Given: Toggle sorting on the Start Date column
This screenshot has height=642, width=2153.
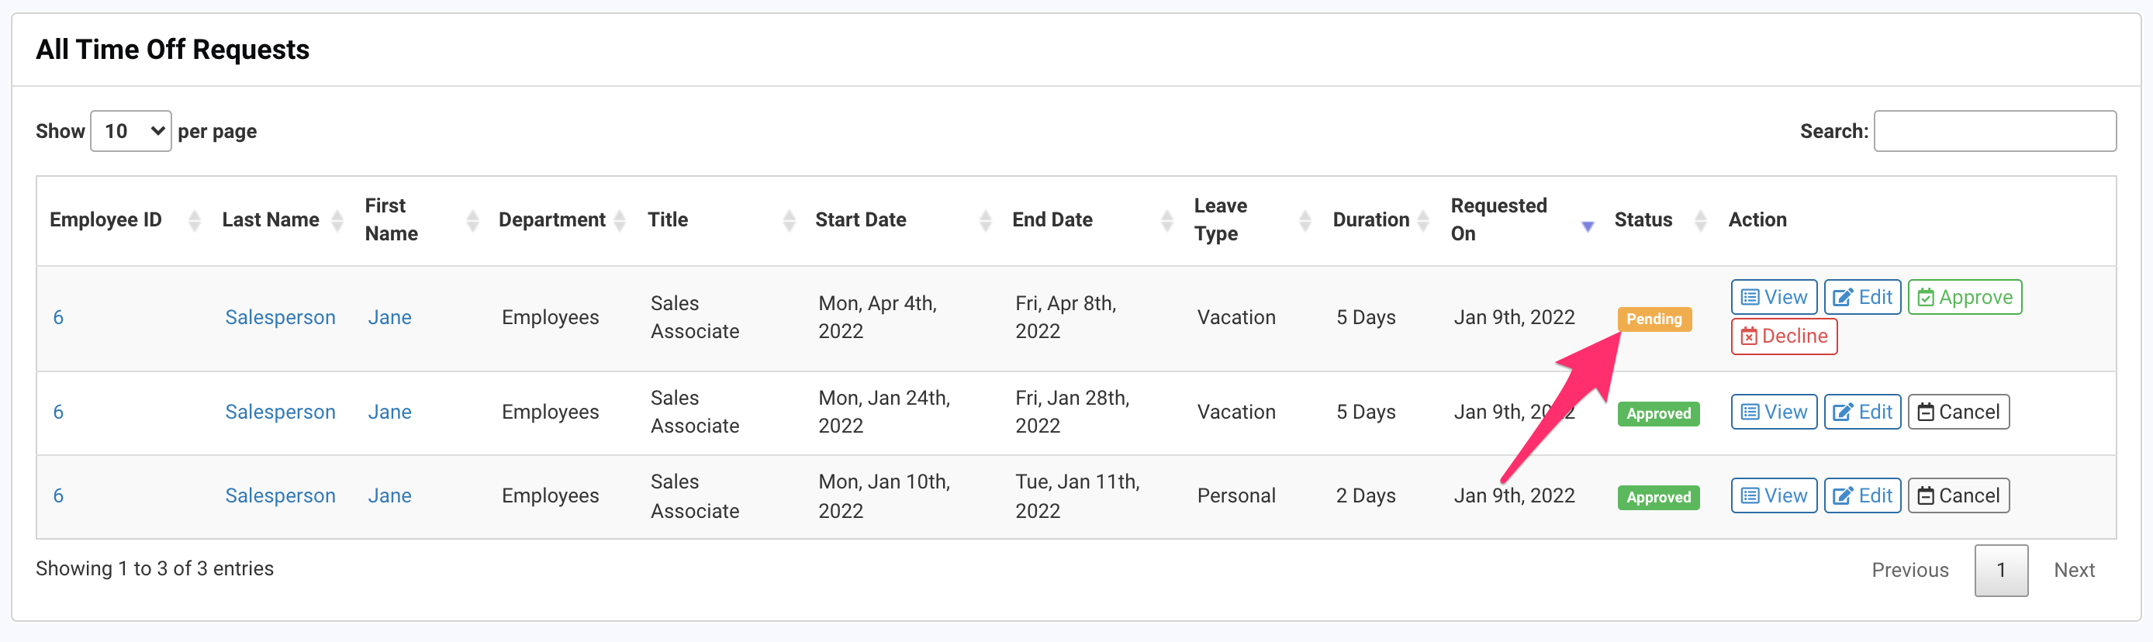Looking at the screenshot, I should click(987, 220).
